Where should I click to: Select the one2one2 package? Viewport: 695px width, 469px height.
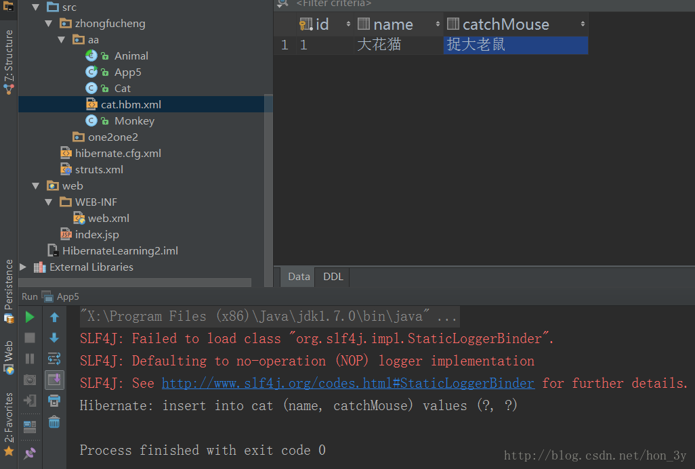[112, 137]
